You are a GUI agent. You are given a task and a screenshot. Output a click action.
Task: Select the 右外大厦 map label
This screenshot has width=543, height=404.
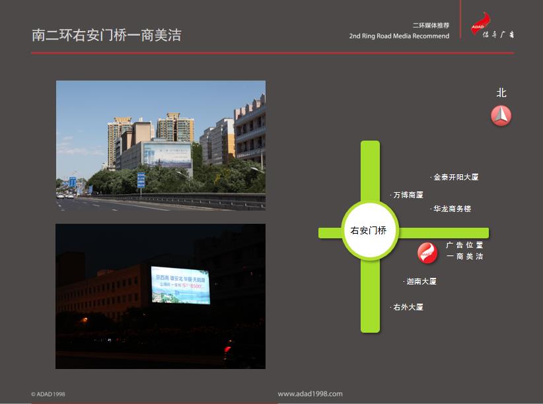(x=408, y=308)
